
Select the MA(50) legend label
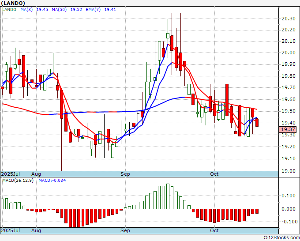coord(59,9)
